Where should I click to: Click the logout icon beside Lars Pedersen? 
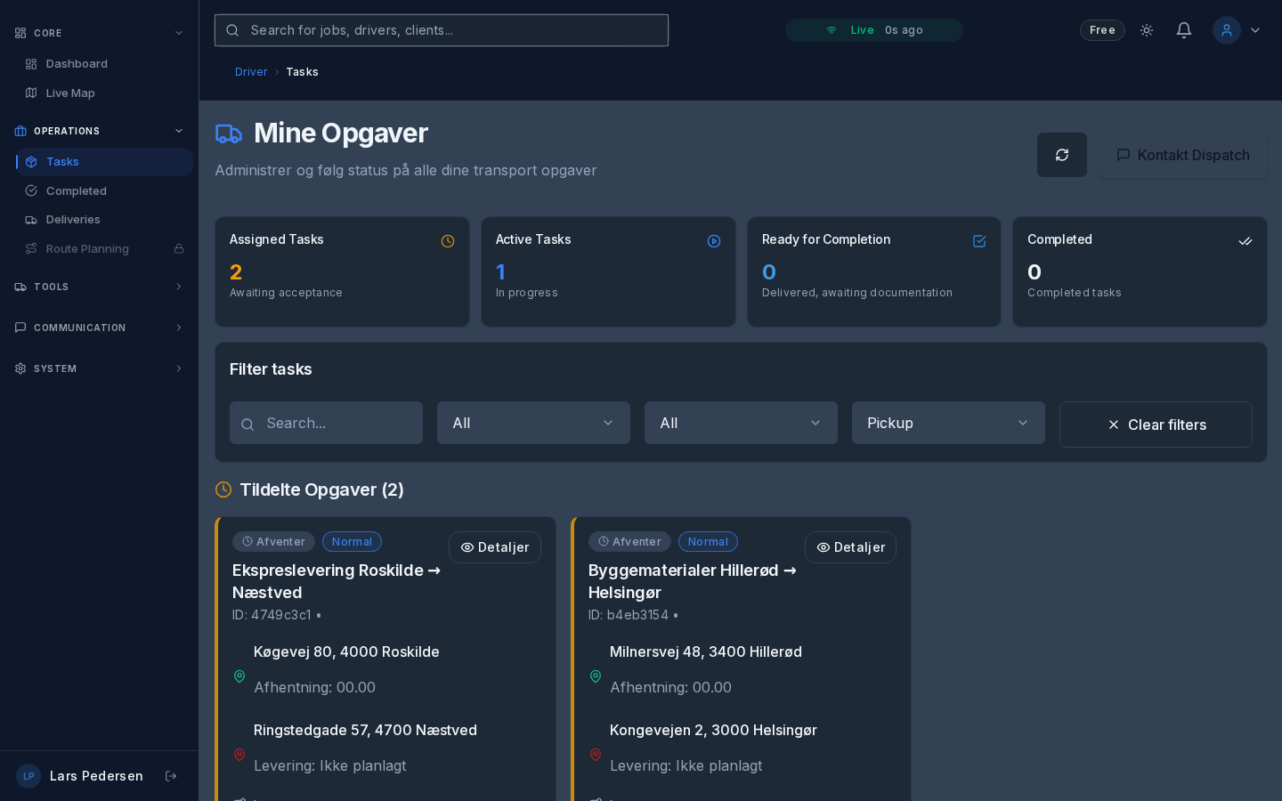(171, 776)
